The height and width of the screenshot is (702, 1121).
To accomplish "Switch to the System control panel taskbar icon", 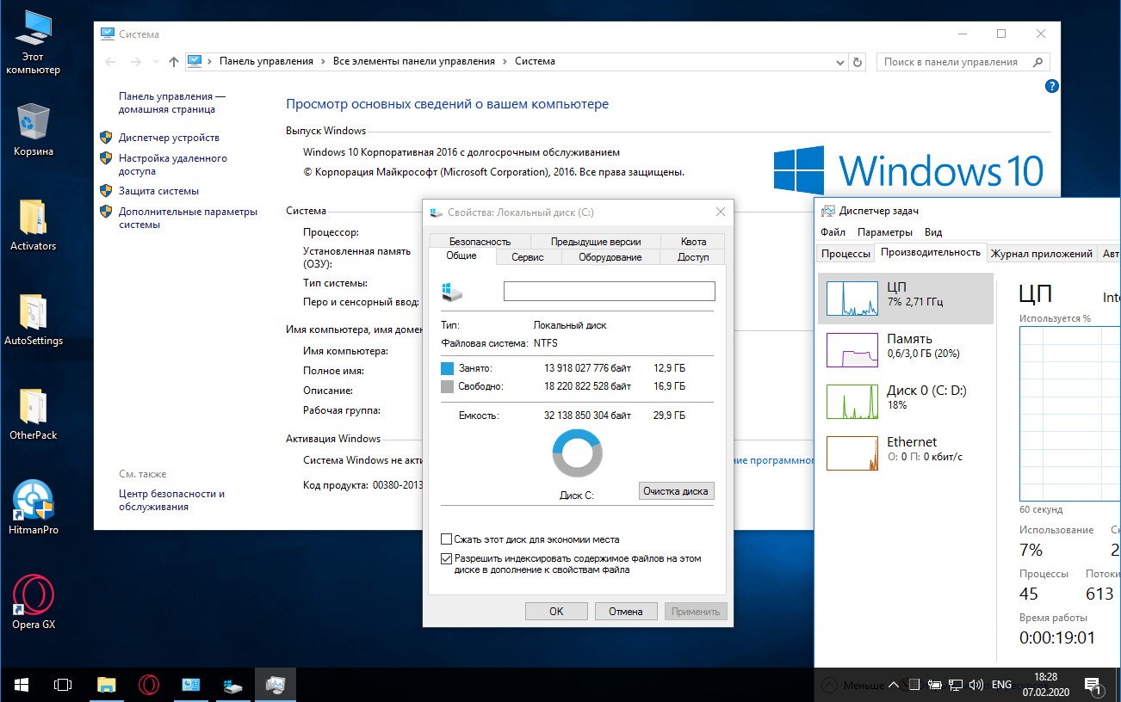I will click(191, 685).
